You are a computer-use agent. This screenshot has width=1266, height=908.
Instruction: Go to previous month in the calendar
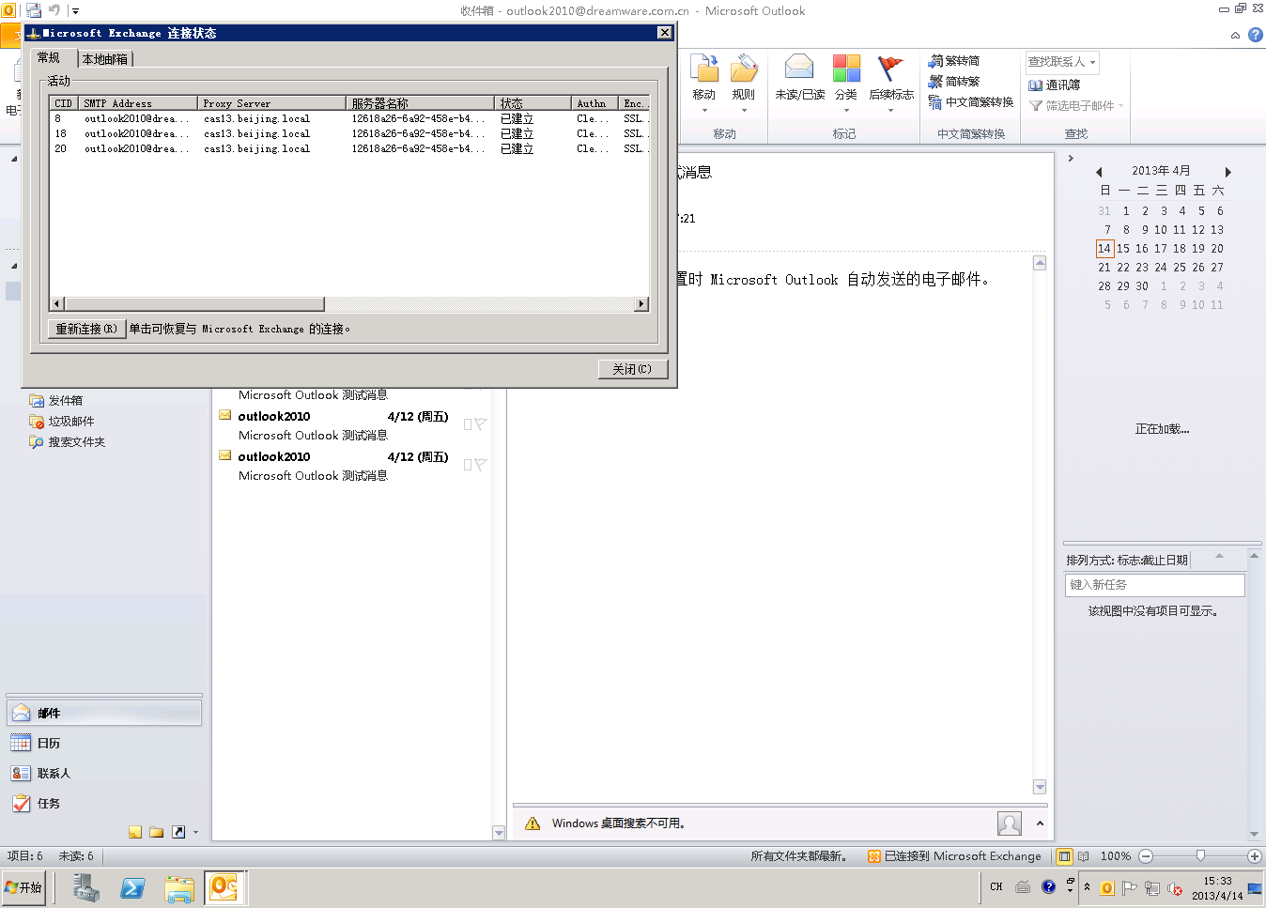pos(1098,172)
